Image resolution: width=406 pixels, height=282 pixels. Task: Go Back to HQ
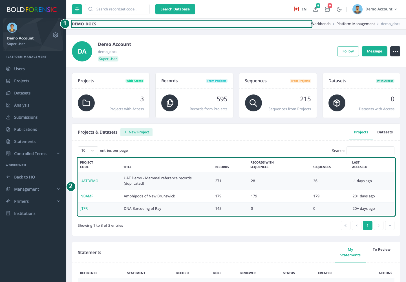click(x=33, y=177)
